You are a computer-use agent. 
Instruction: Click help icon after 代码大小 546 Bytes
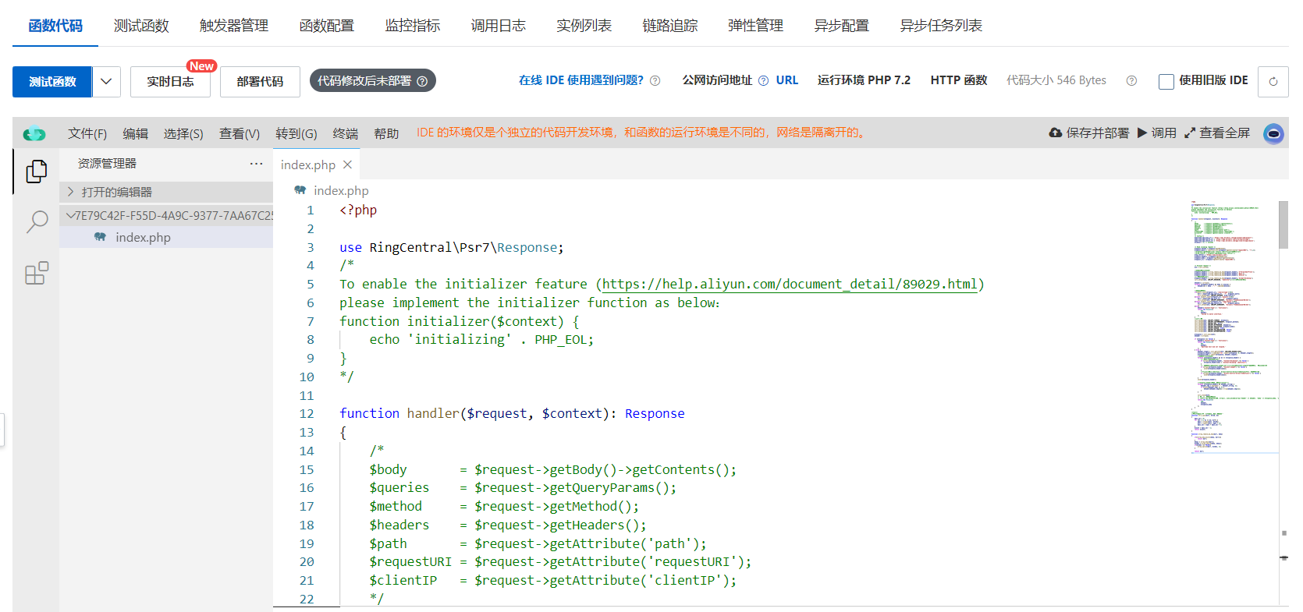pos(1131,81)
